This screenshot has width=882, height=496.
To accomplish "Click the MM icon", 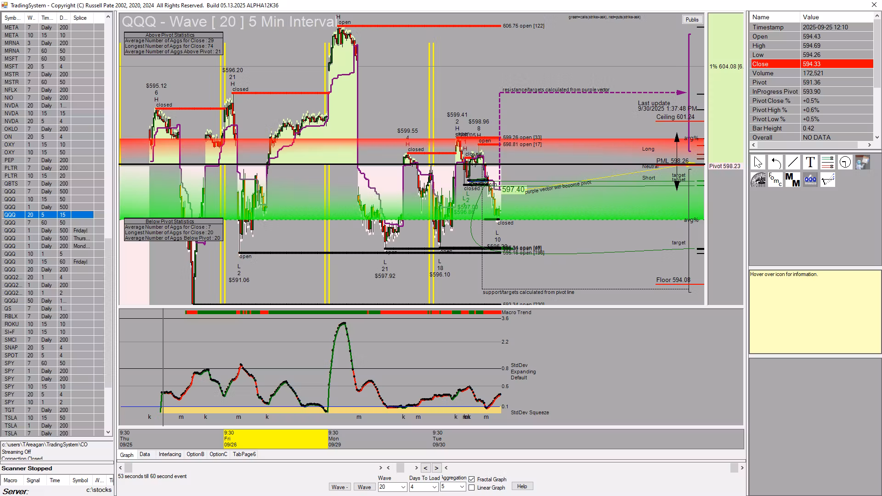I will 793,180.
